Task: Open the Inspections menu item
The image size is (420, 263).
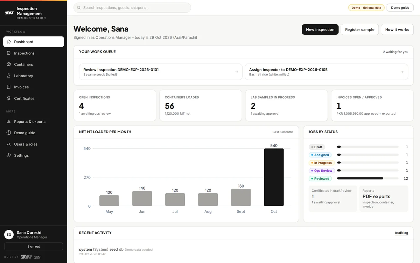Action: point(34,53)
